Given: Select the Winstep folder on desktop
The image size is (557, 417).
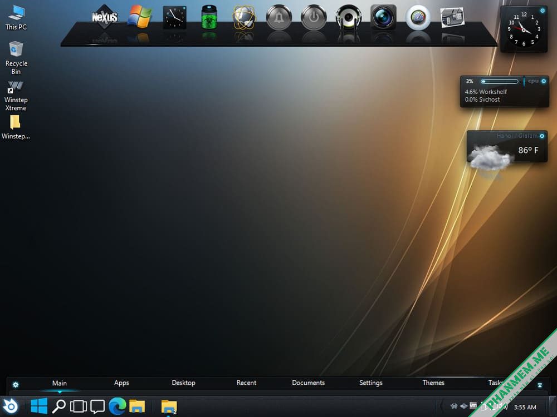Looking at the screenshot, I should pos(15,127).
